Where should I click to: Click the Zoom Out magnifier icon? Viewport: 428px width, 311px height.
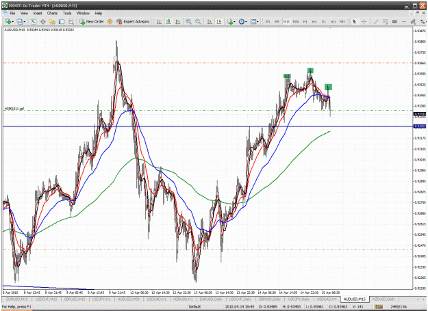(198, 21)
